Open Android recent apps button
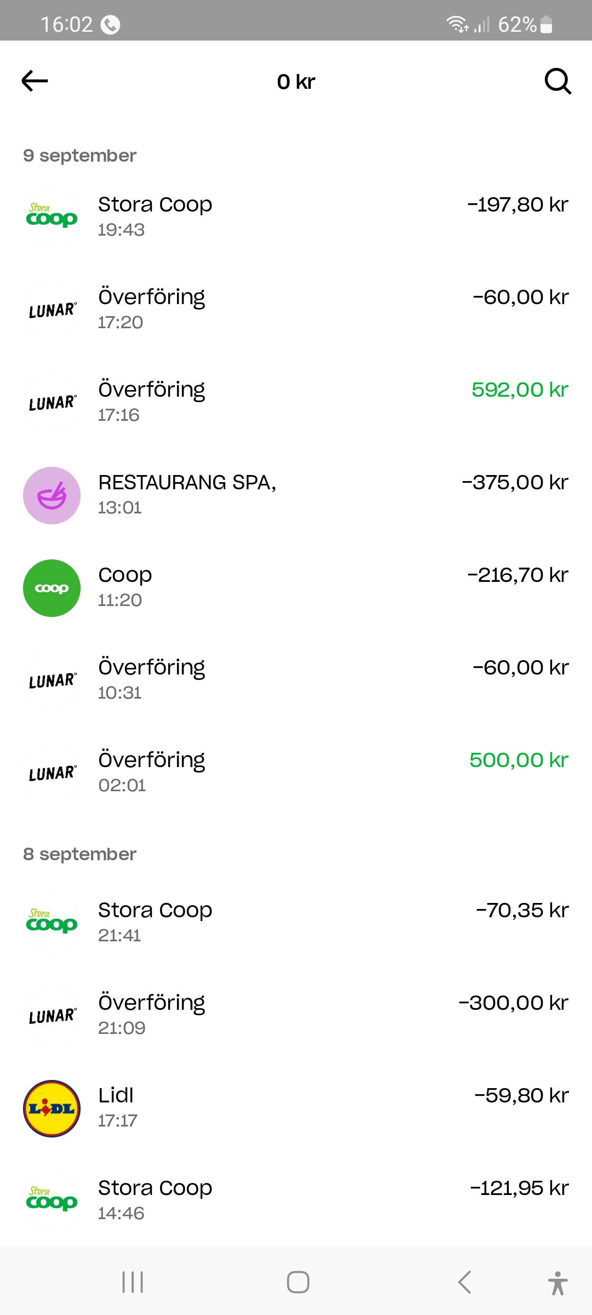 point(133,1282)
